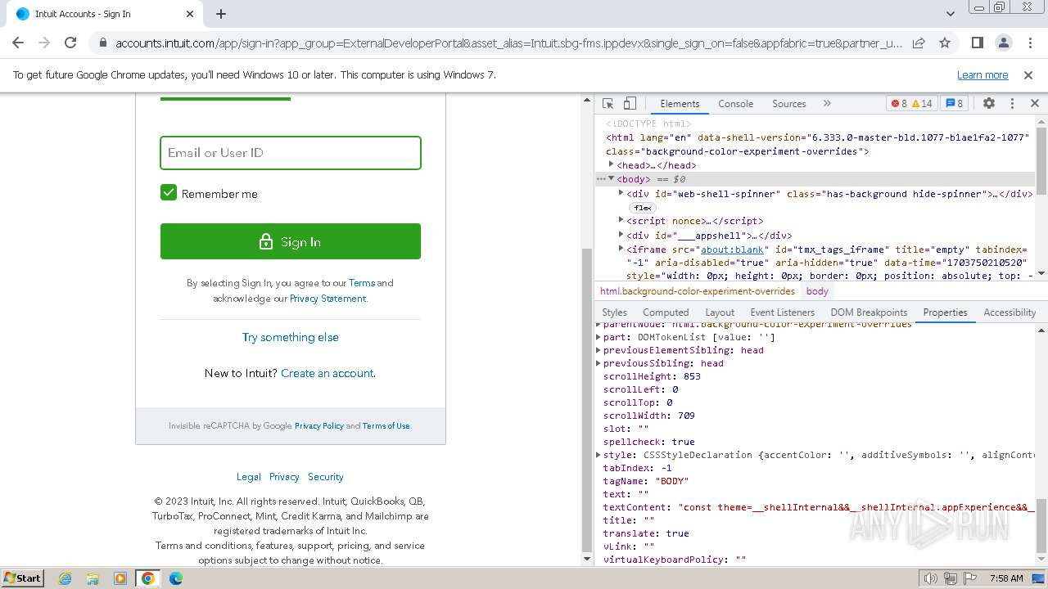
Task: Open the Layout pane tab
Action: (x=720, y=312)
